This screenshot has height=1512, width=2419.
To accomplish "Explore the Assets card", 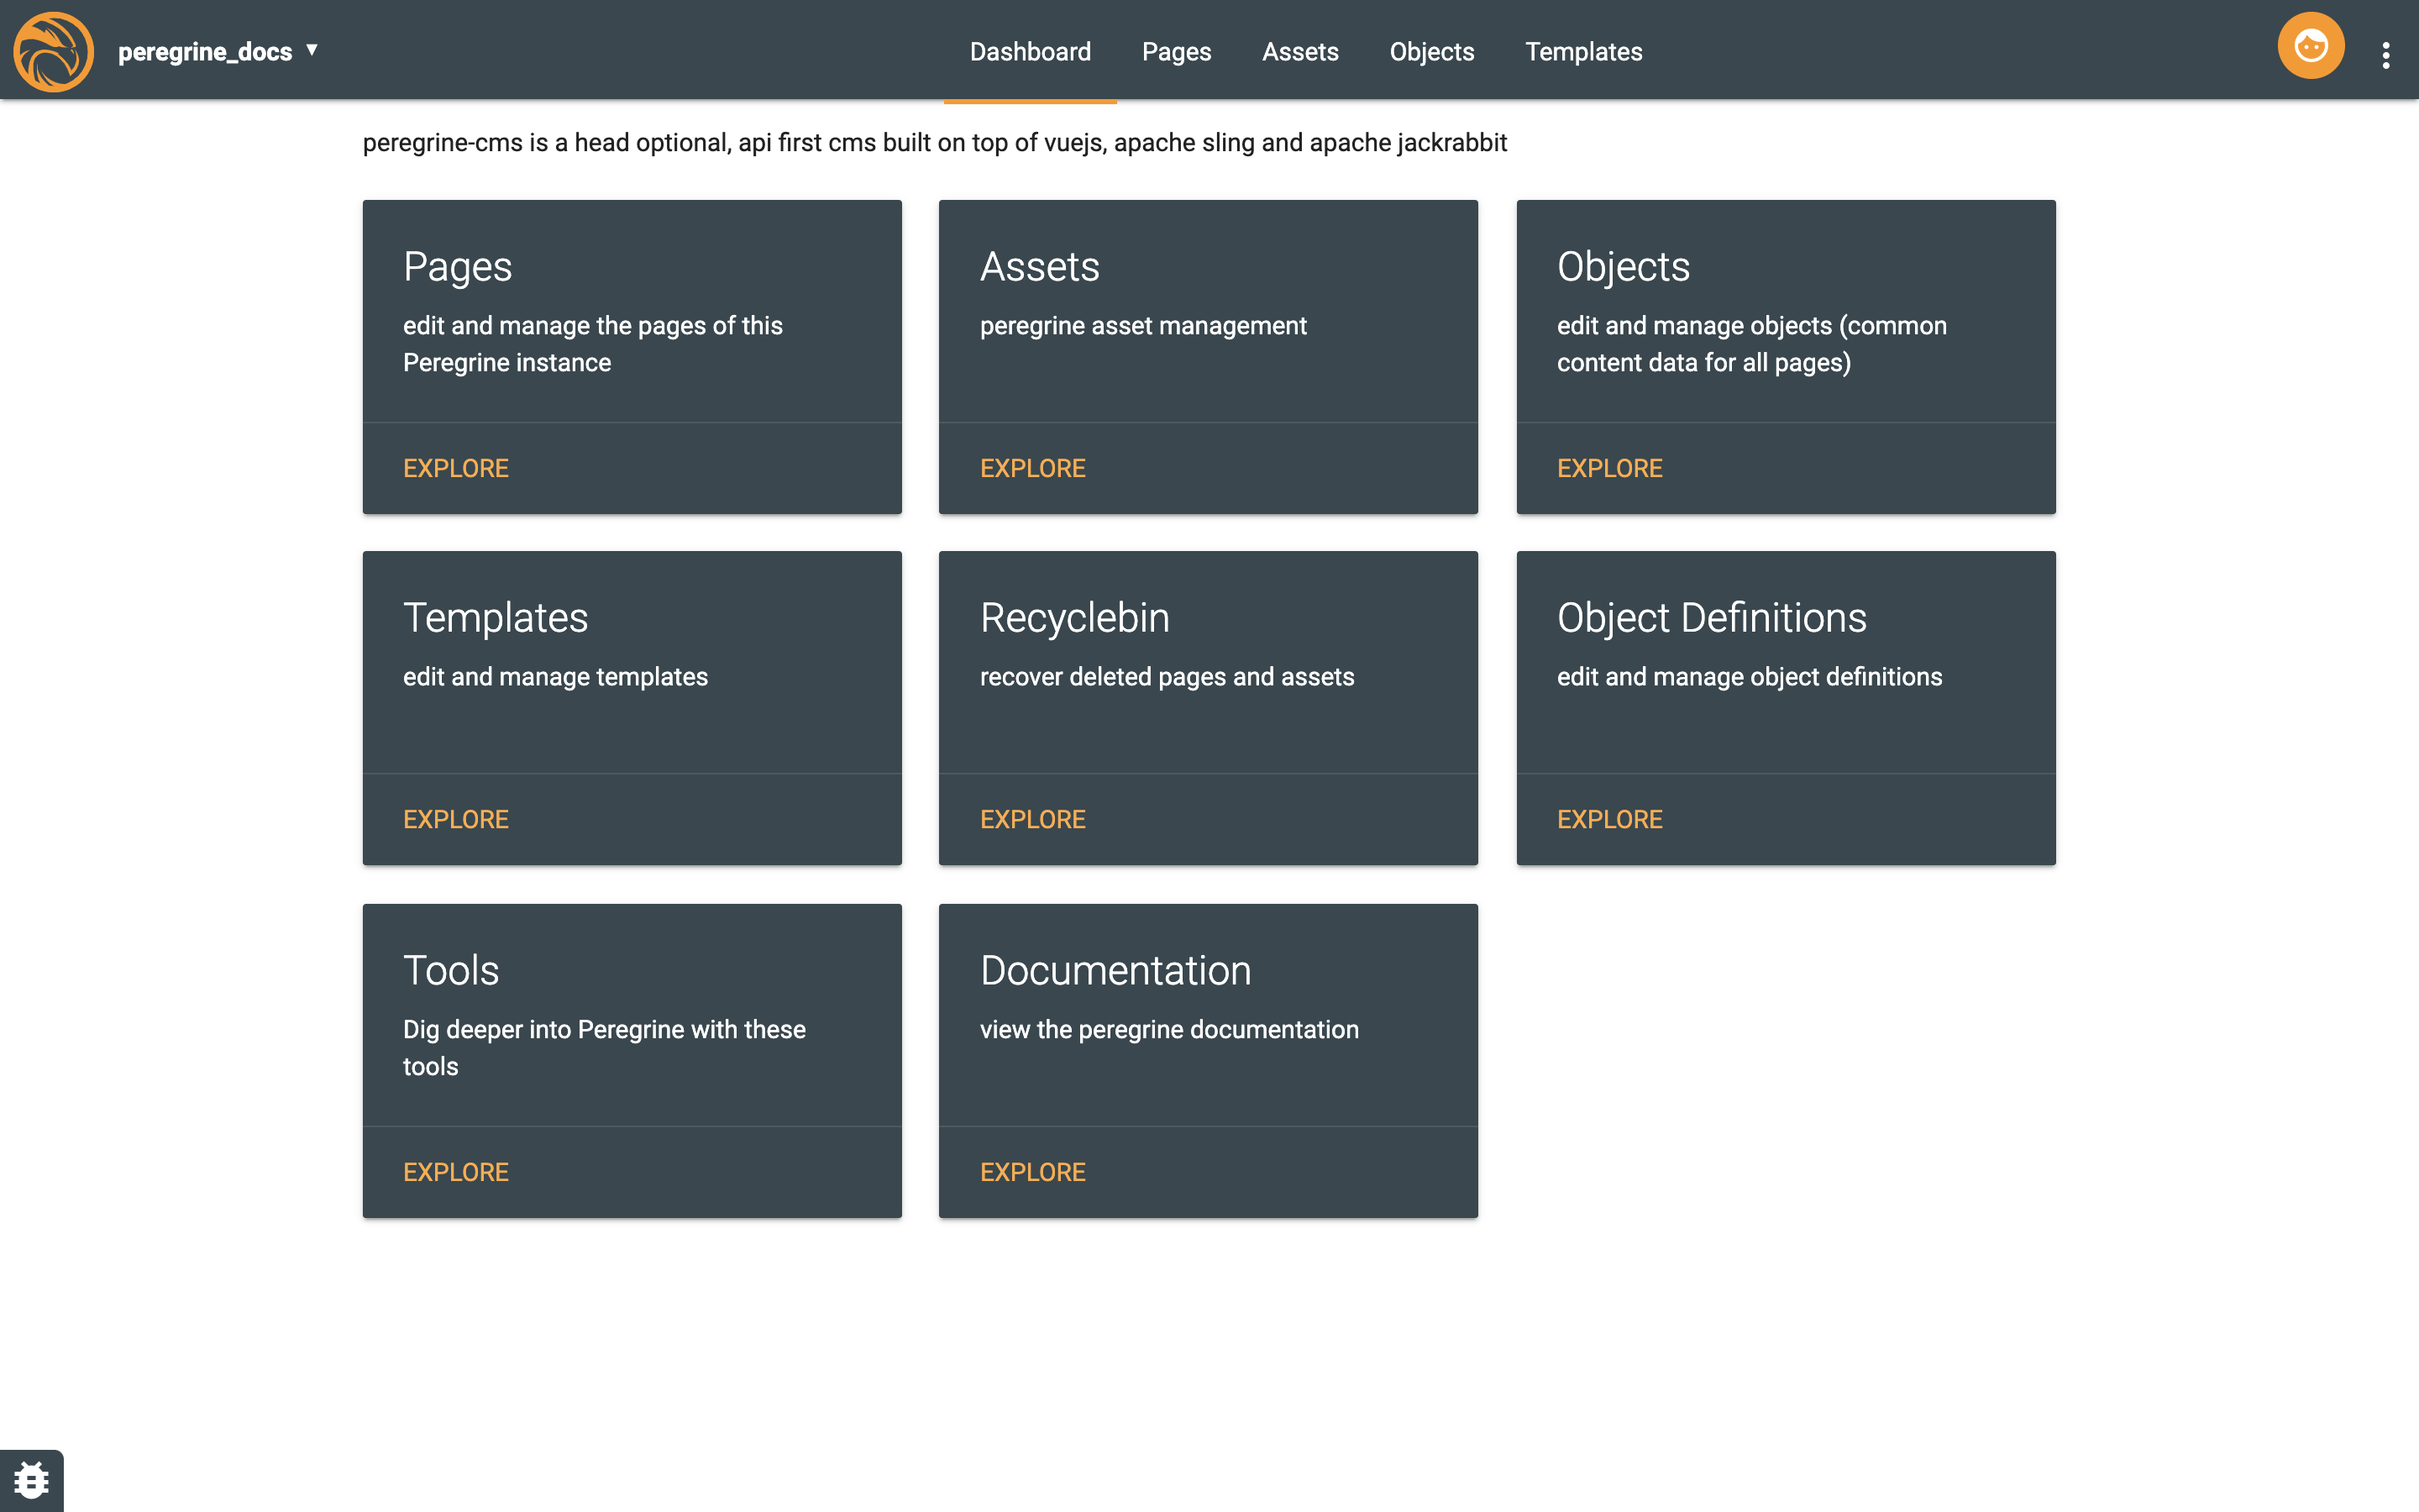I will (x=1032, y=468).
